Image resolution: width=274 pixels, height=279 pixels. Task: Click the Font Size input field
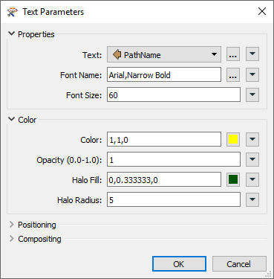pos(174,94)
